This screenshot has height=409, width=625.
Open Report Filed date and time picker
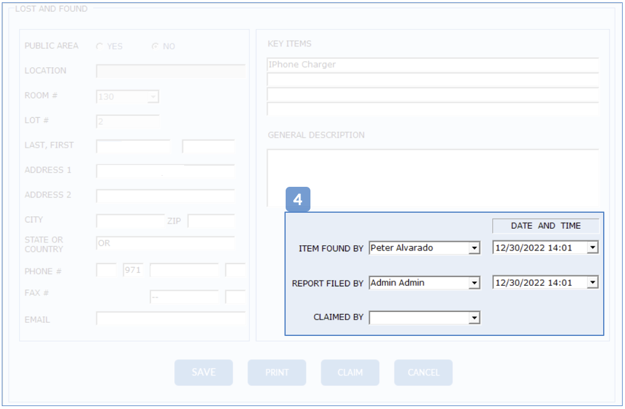tap(593, 283)
